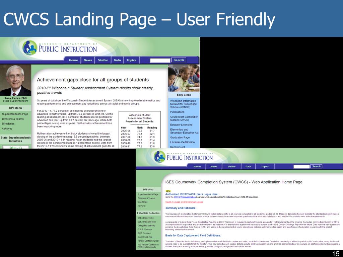Open AskAway link in lower page menu
This screenshot has height=257, width=343.
pyautogui.click(x=142, y=206)
